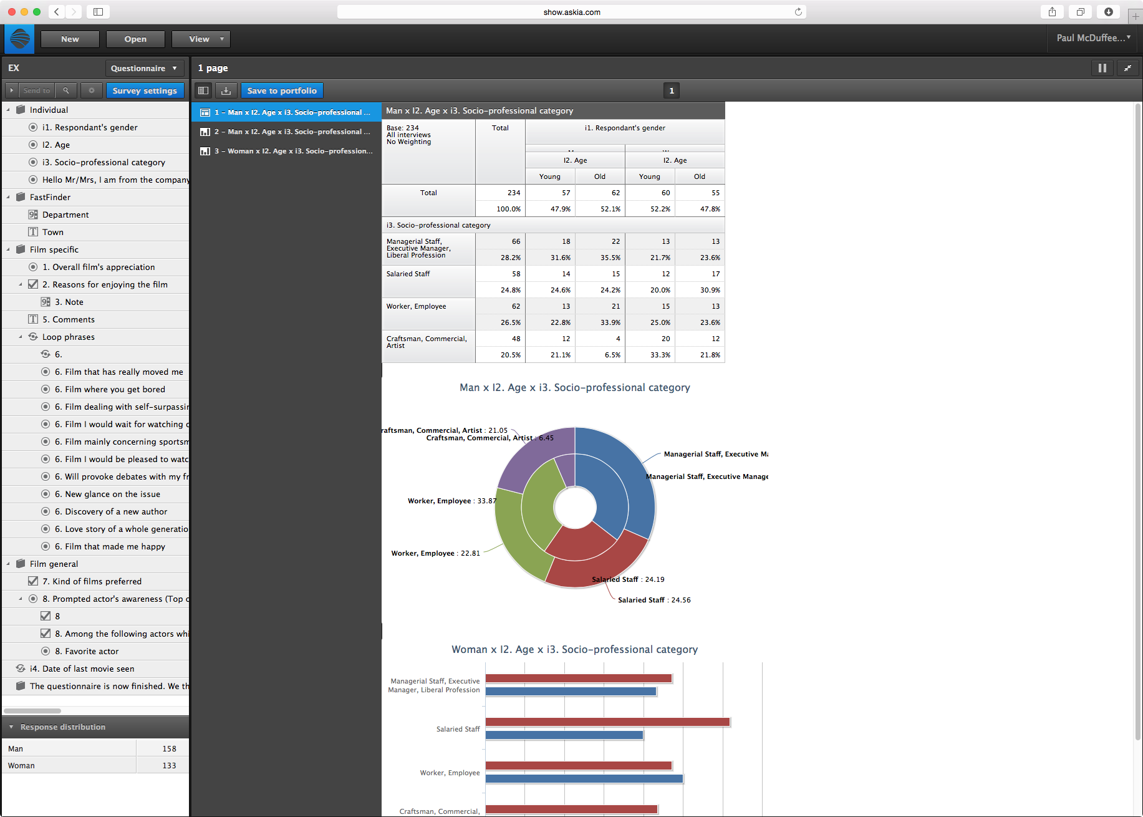Click the expand fullscreen icon at top right
The width and height of the screenshot is (1143, 817).
pyautogui.click(x=1127, y=68)
